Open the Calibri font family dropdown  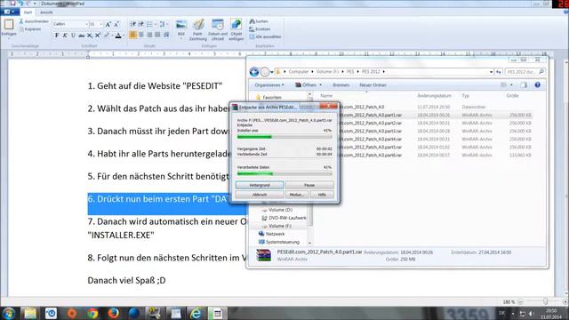(87, 24)
